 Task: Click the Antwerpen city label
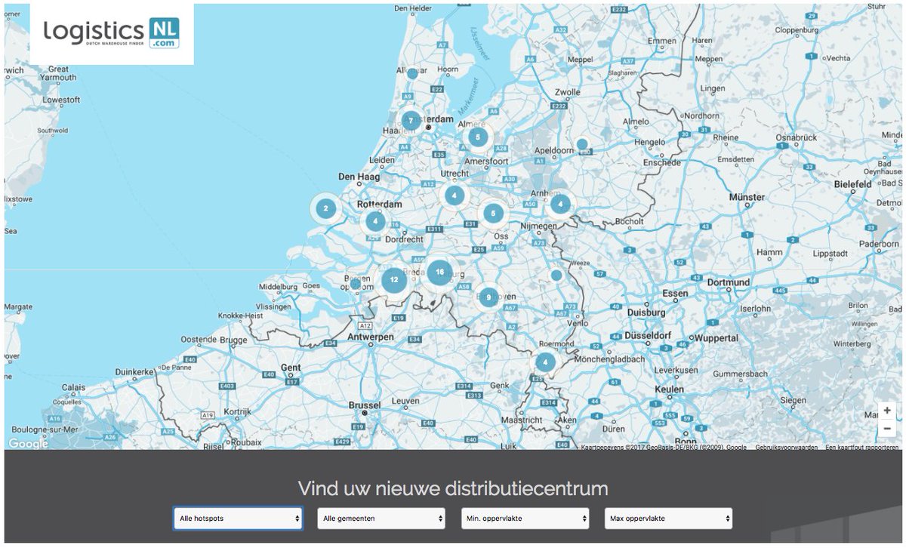point(370,337)
